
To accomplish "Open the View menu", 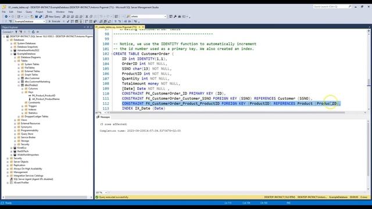I will pyautogui.click(x=19, y=12).
